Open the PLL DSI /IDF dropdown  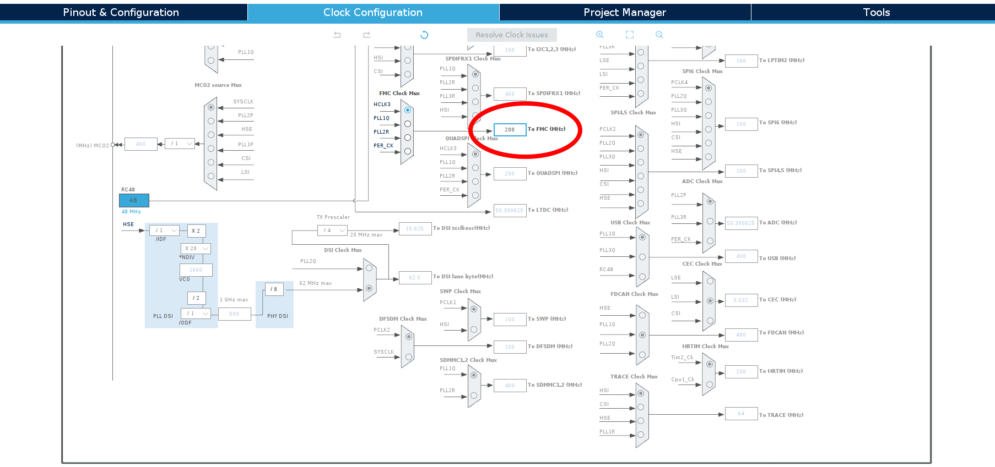point(165,230)
